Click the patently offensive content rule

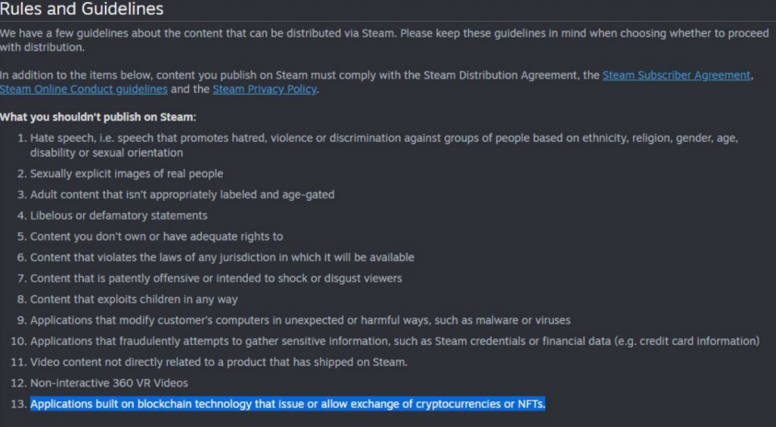[x=216, y=279]
